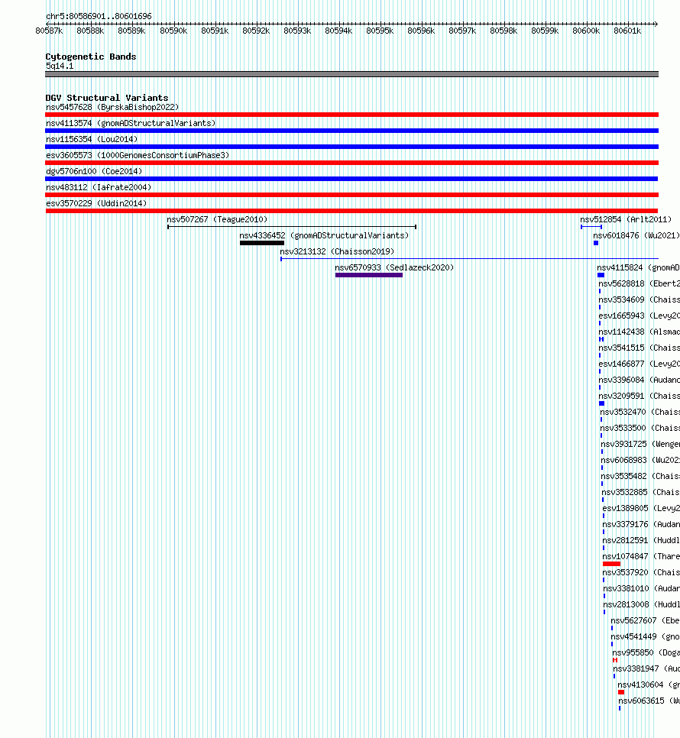Open dgv5706n100 (Coe2014) variant
The width and height of the screenshot is (680, 738).
click(x=94, y=171)
